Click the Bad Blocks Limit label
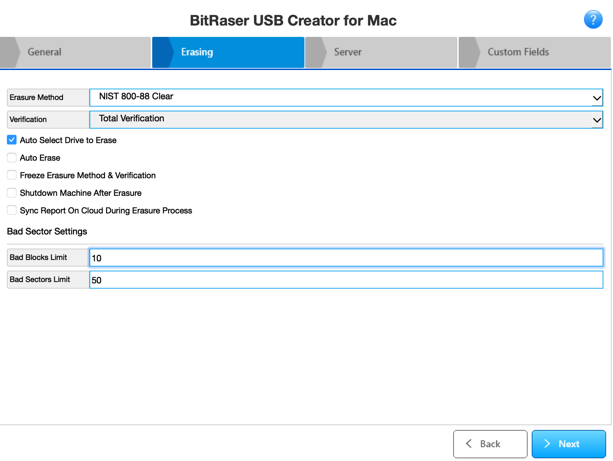 click(38, 258)
